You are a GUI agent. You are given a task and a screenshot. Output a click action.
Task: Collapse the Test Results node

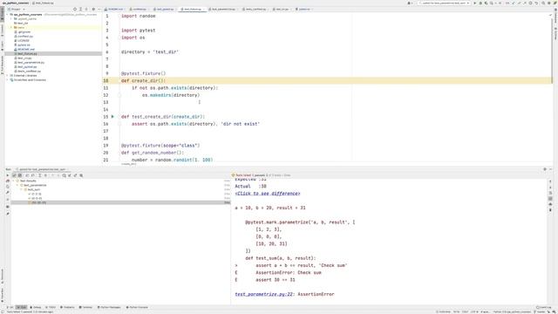coord(14,181)
